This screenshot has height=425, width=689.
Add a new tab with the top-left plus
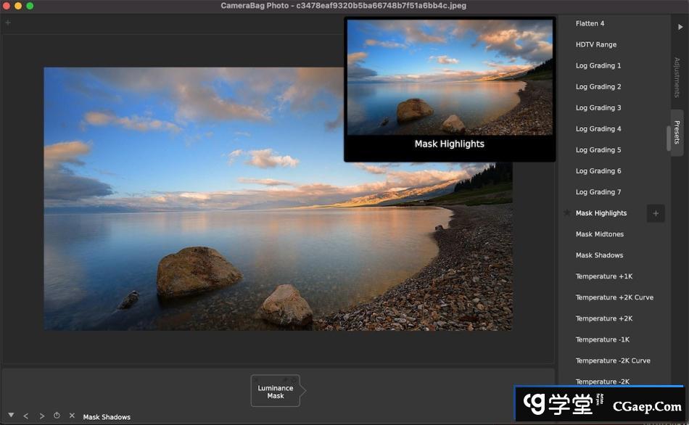pyautogui.click(x=8, y=22)
